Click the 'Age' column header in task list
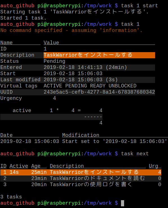 pos(36,166)
